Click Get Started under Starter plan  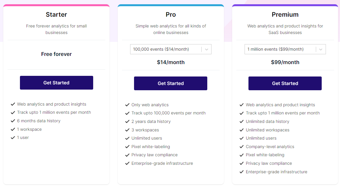point(56,83)
